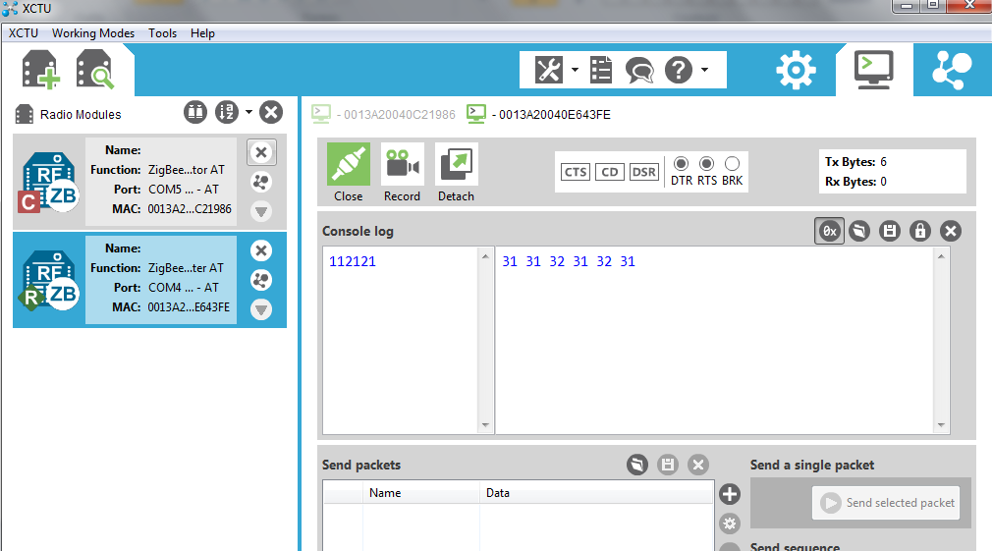Expand details arrow of COM5 module

click(x=261, y=211)
